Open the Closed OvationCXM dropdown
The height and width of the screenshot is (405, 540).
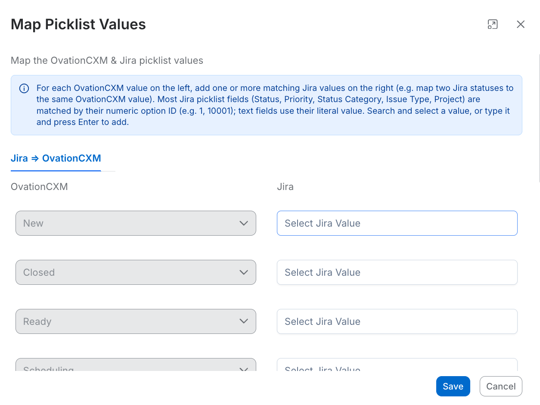(136, 272)
